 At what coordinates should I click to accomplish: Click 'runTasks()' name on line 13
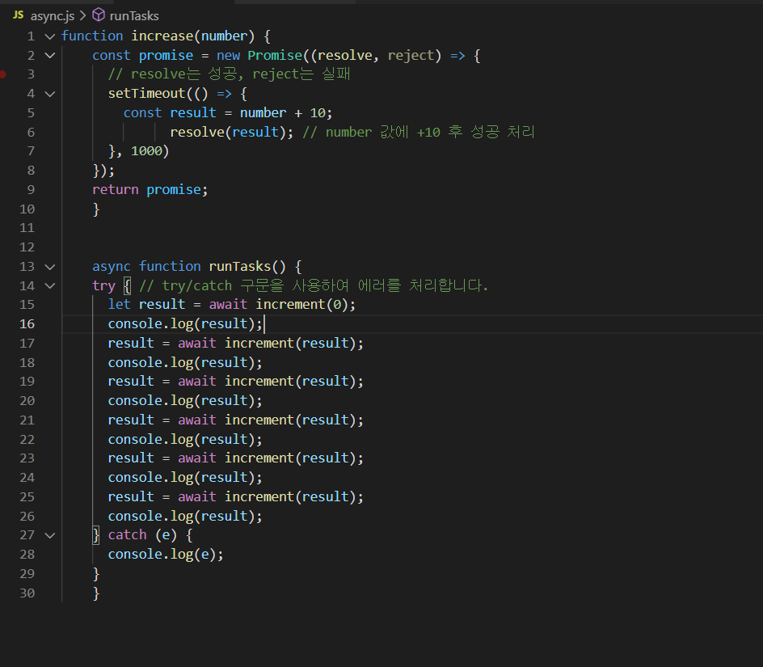coord(247,266)
